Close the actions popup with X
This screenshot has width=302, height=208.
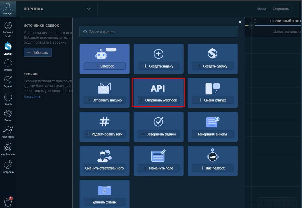240,22
